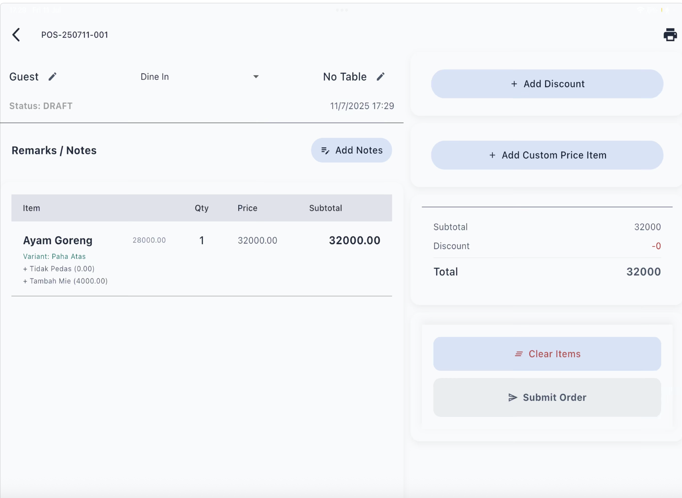Click the plus icon on Add Custom Price Item
The height and width of the screenshot is (498, 682).
492,155
